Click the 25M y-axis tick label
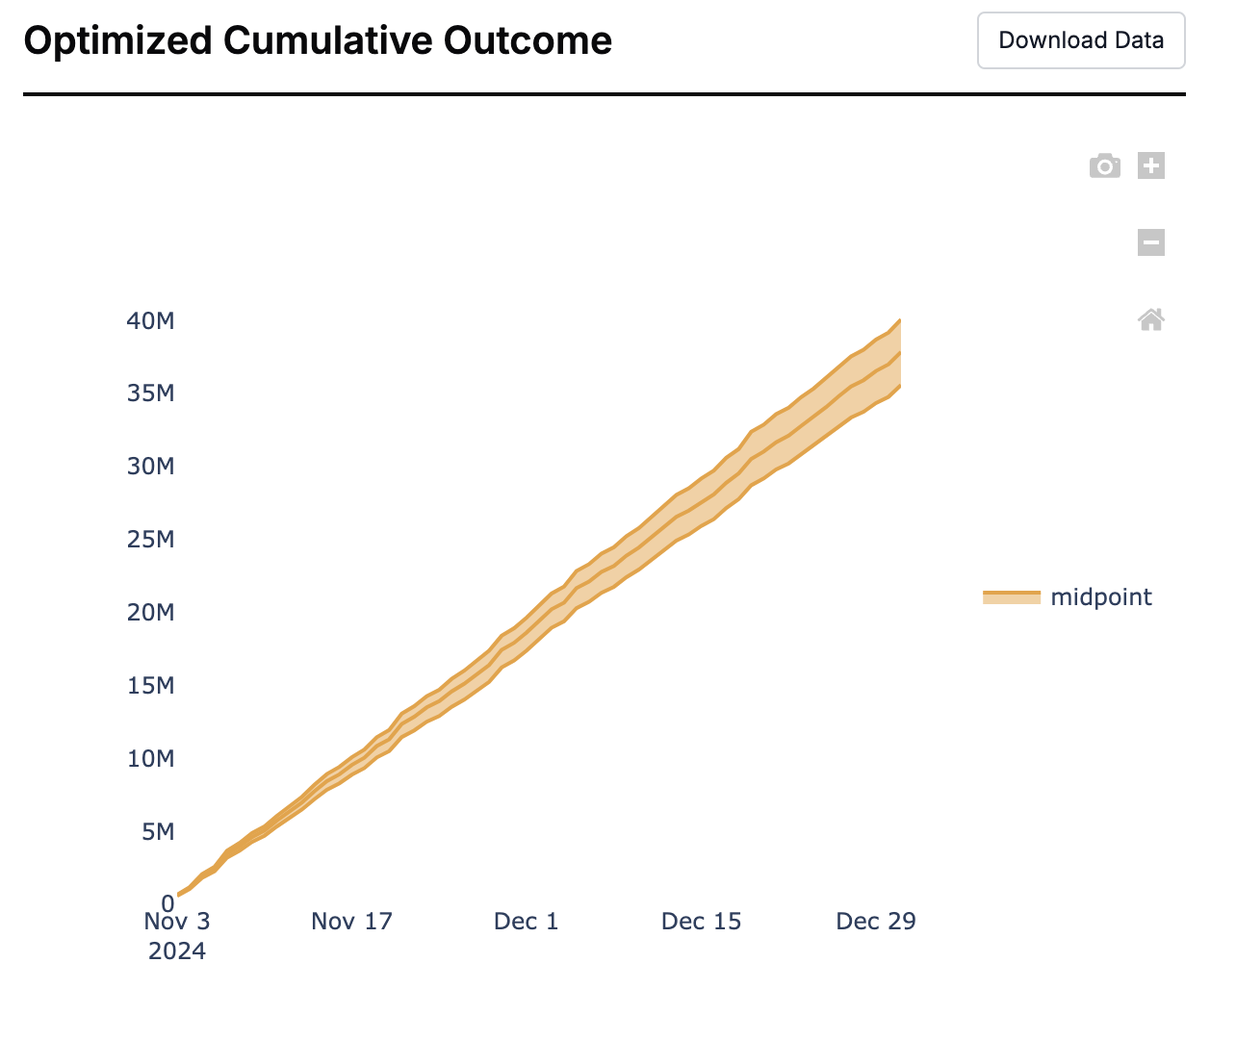Image resolution: width=1236 pixels, height=1039 pixels. (x=150, y=540)
